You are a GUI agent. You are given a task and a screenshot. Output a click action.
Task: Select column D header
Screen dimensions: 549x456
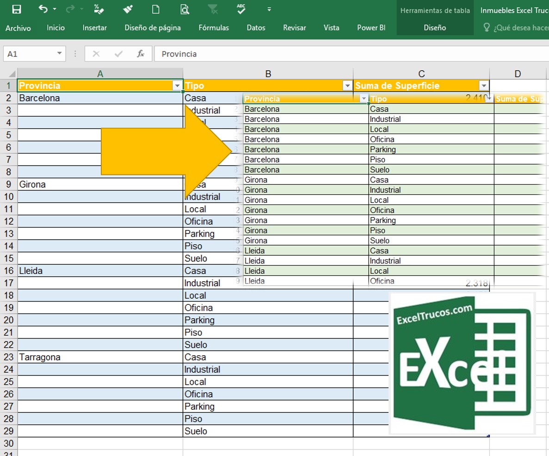point(518,74)
